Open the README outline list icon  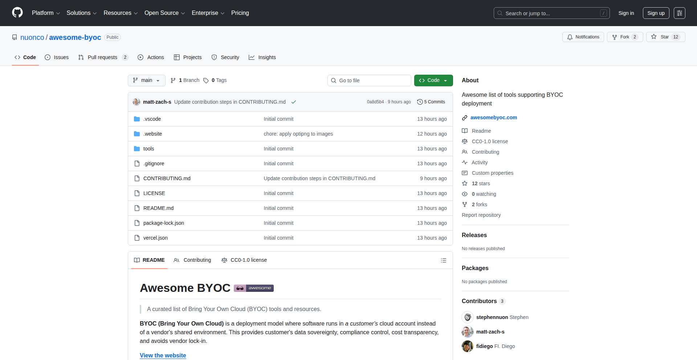443,260
